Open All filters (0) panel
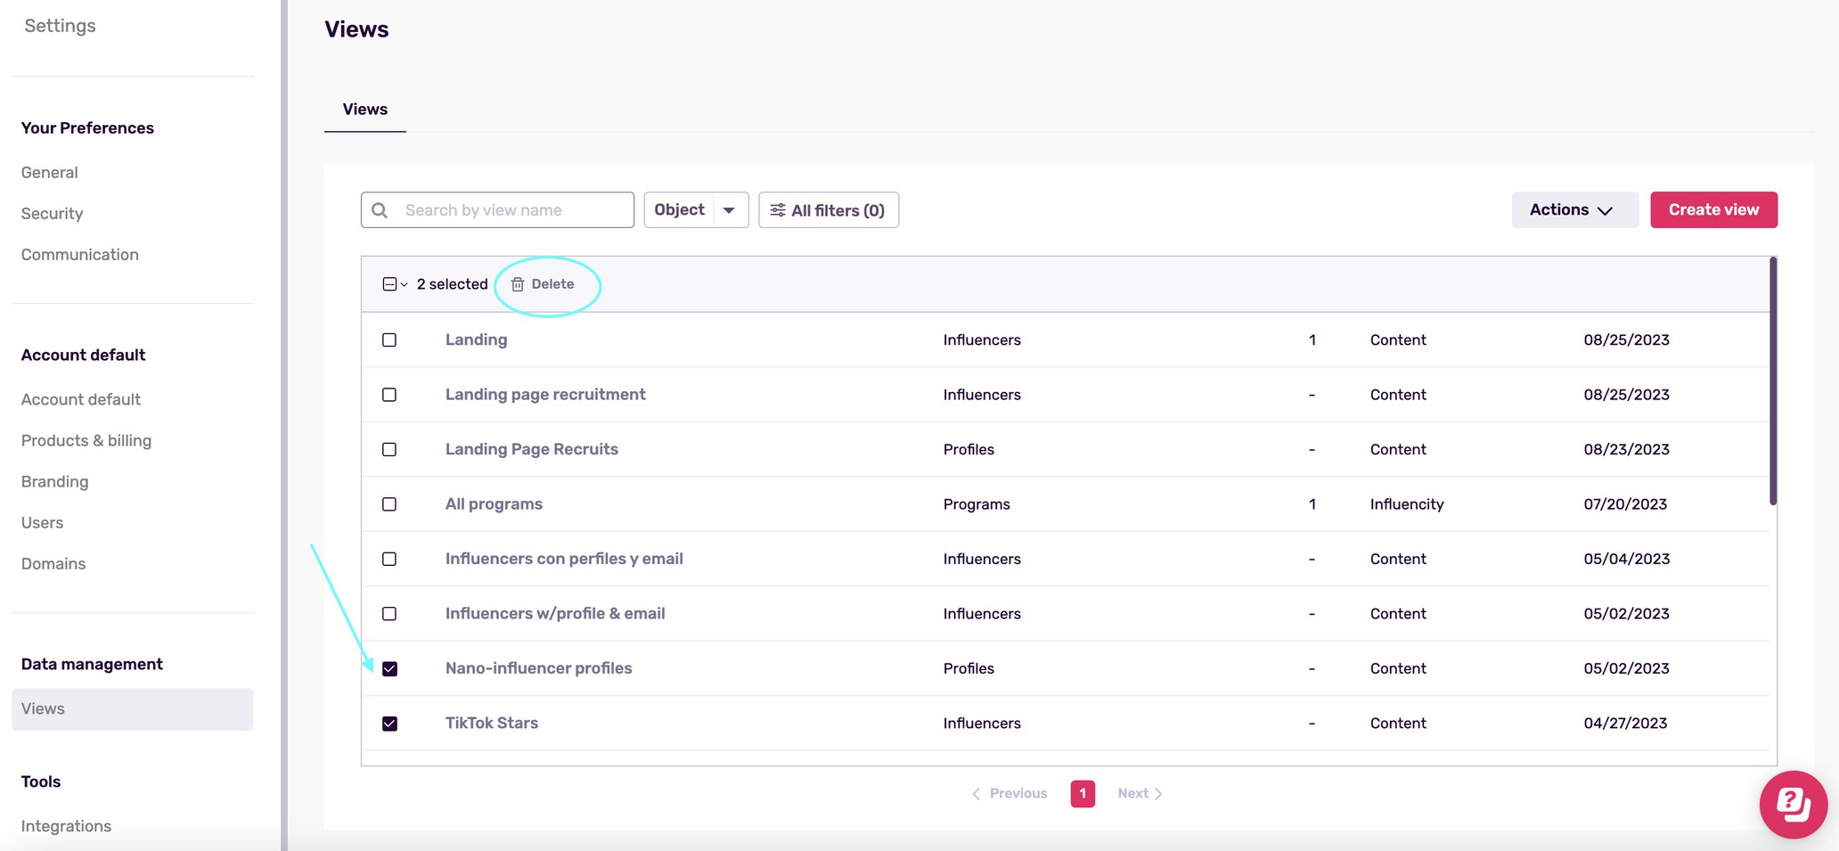The image size is (1839, 851). click(829, 210)
